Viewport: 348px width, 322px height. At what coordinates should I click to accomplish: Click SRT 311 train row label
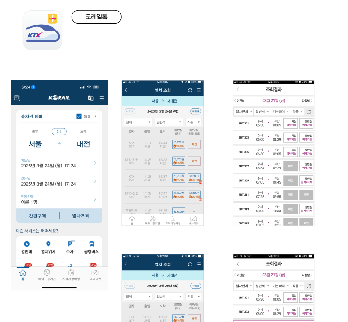[x=244, y=195]
